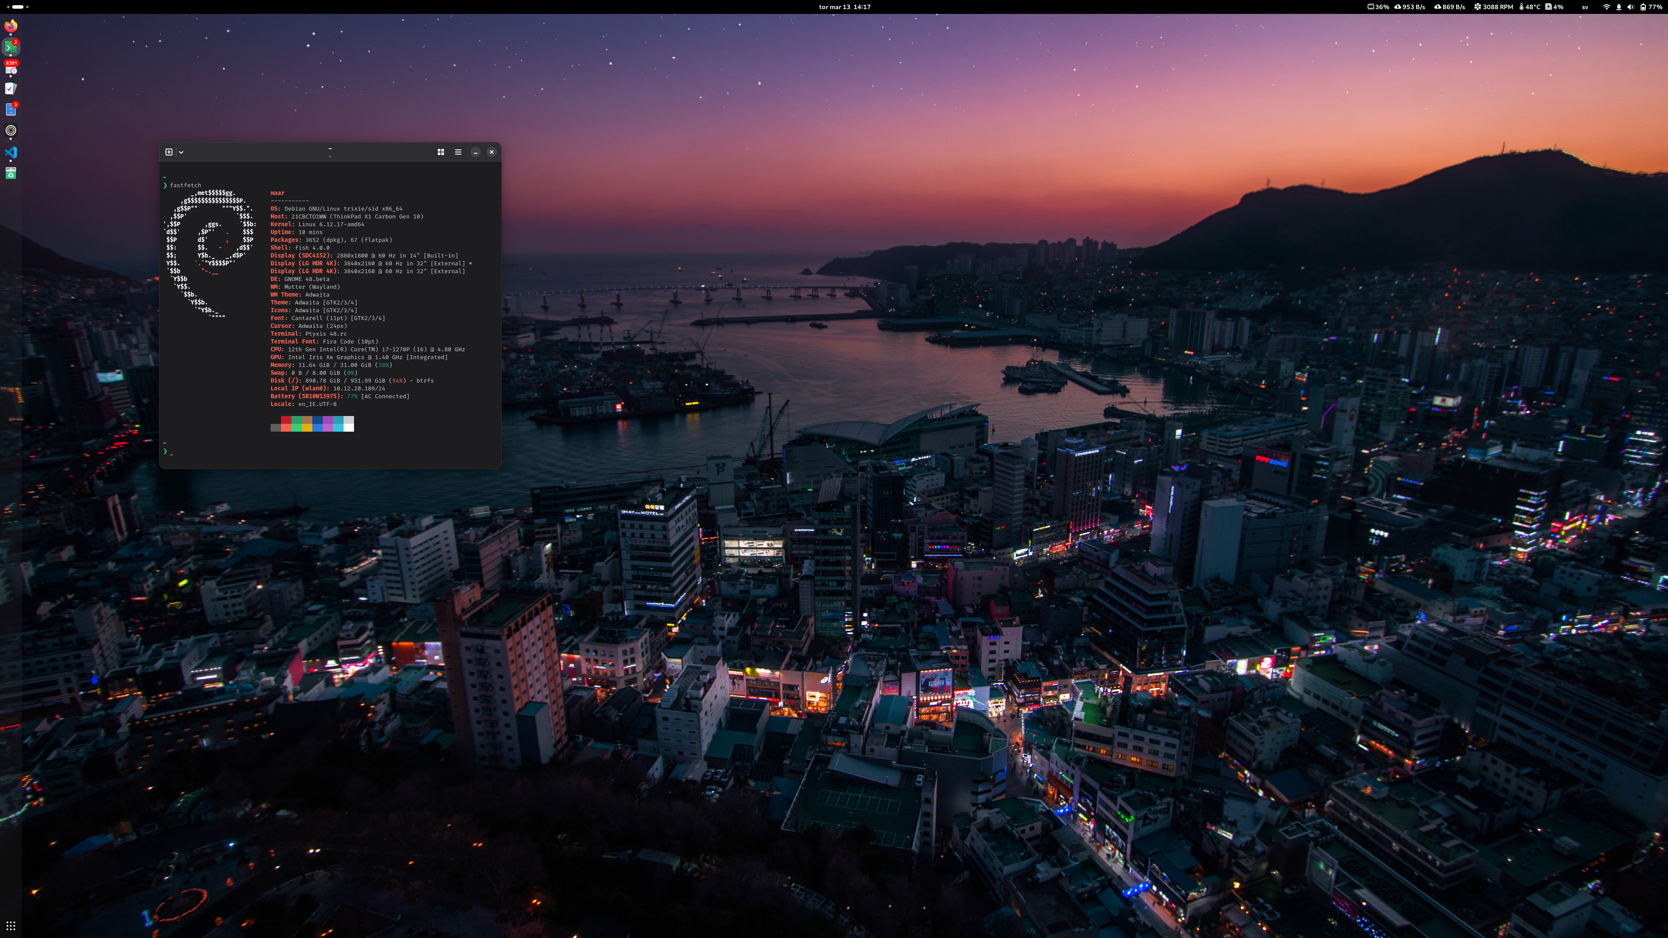Viewport: 1668px width, 938px height.
Task: Click the CPU usage 36% indicator
Action: click(1378, 7)
